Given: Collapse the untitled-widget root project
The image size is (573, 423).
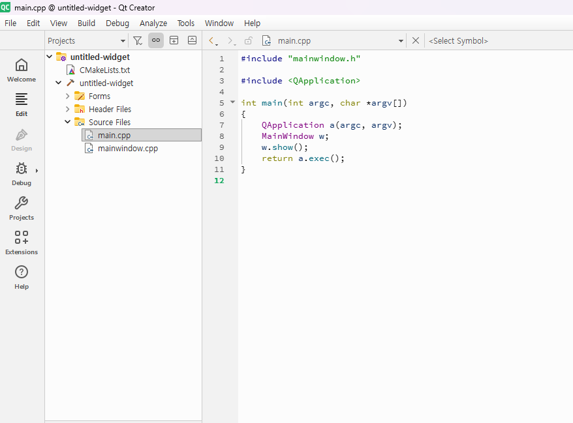Looking at the screenshot, I should pos(50,57).
